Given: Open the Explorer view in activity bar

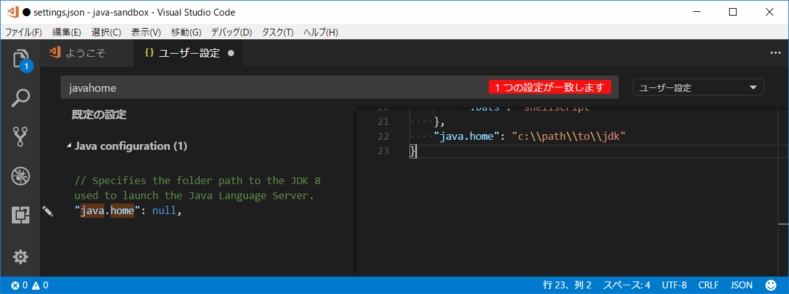Looking at the screenshot, I should pyautogui.click(x=20, y=60).
